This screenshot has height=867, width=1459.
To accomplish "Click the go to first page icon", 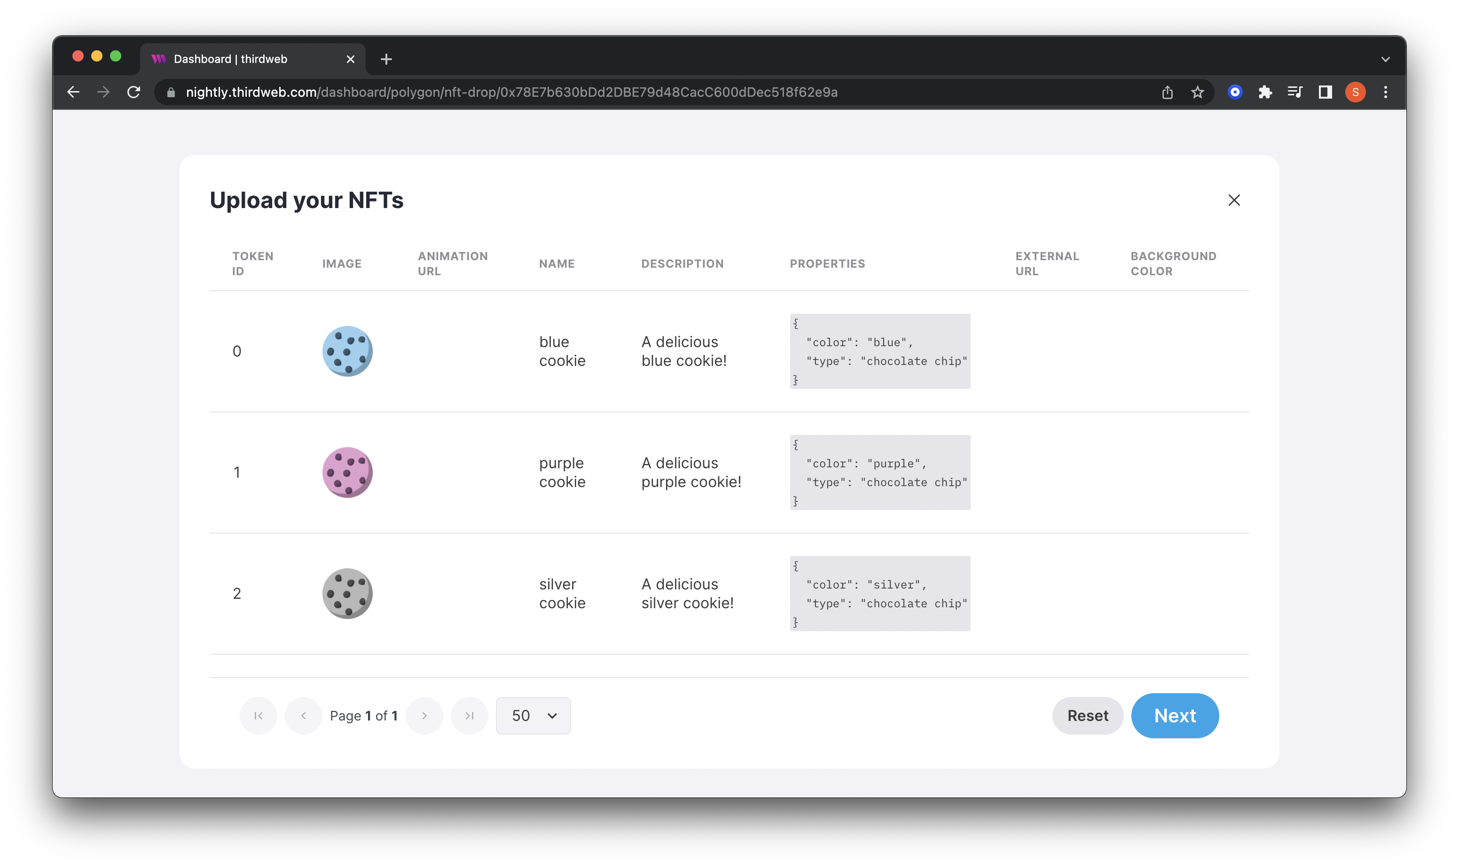I will point(259,715).
